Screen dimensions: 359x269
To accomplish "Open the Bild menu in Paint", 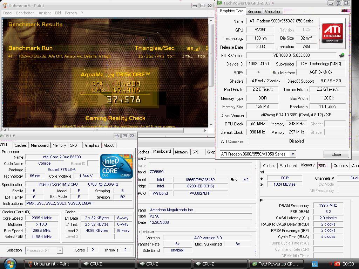I will (x=58, y=13).
